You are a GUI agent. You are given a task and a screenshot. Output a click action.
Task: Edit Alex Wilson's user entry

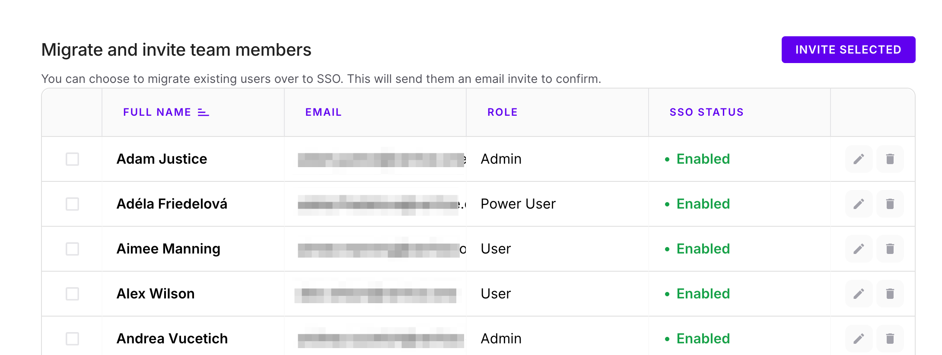pos(859,294)
